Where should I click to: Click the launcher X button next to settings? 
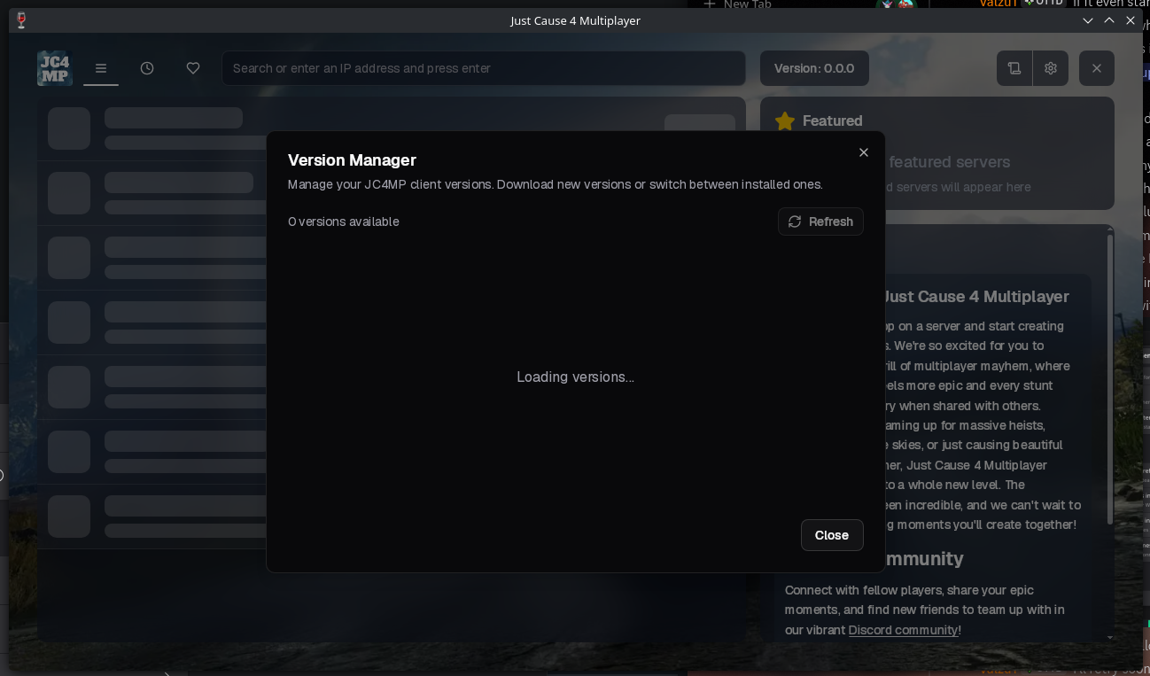tap(1097, 68)
